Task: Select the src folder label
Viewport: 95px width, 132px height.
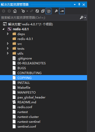Action: (20, 44)
